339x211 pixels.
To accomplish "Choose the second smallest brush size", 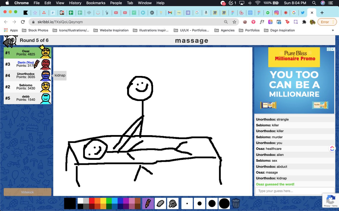I will [x=199, y=203].
